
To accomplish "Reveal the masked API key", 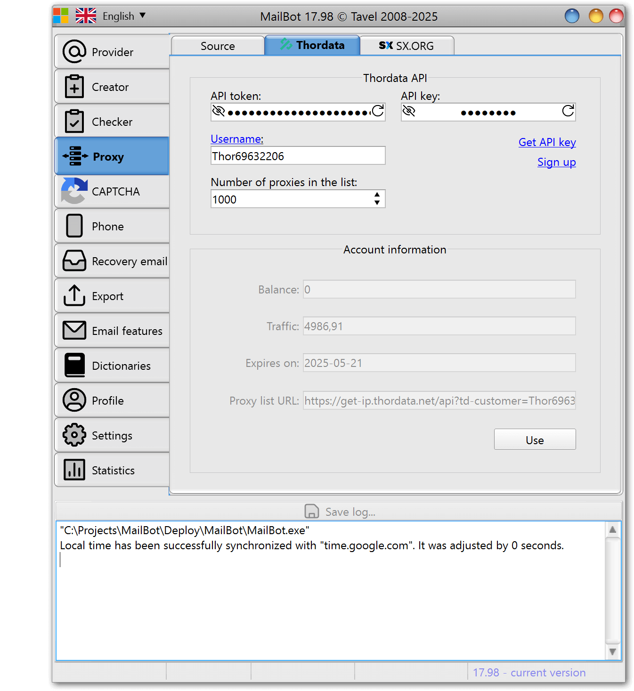I will [x=409, y=111].
